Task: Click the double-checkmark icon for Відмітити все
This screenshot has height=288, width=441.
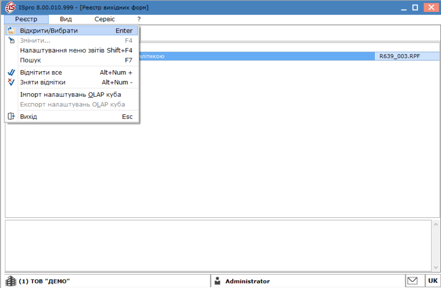Action: 11,72
